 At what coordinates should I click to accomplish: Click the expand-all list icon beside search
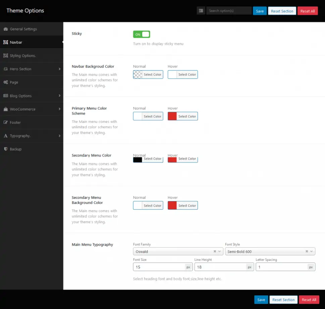click(201, 11)
